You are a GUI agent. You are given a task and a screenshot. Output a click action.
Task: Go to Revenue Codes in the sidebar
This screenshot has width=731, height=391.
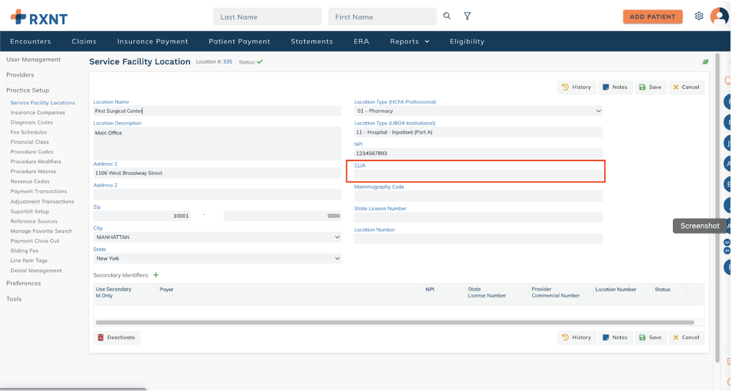point(30,182)
